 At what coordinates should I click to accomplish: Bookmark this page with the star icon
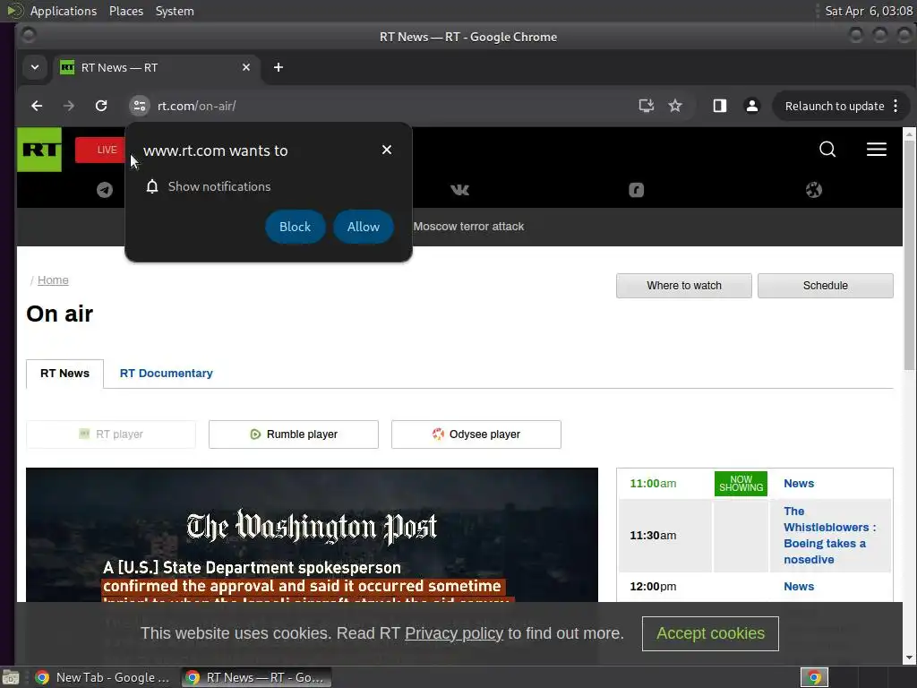675,106
